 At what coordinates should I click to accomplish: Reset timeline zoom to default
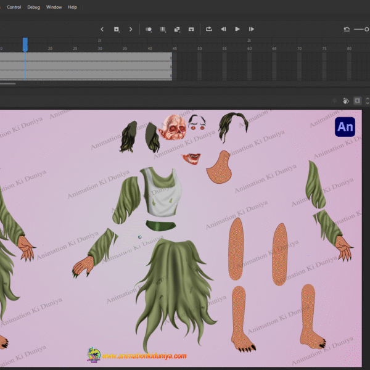[347, 29]
